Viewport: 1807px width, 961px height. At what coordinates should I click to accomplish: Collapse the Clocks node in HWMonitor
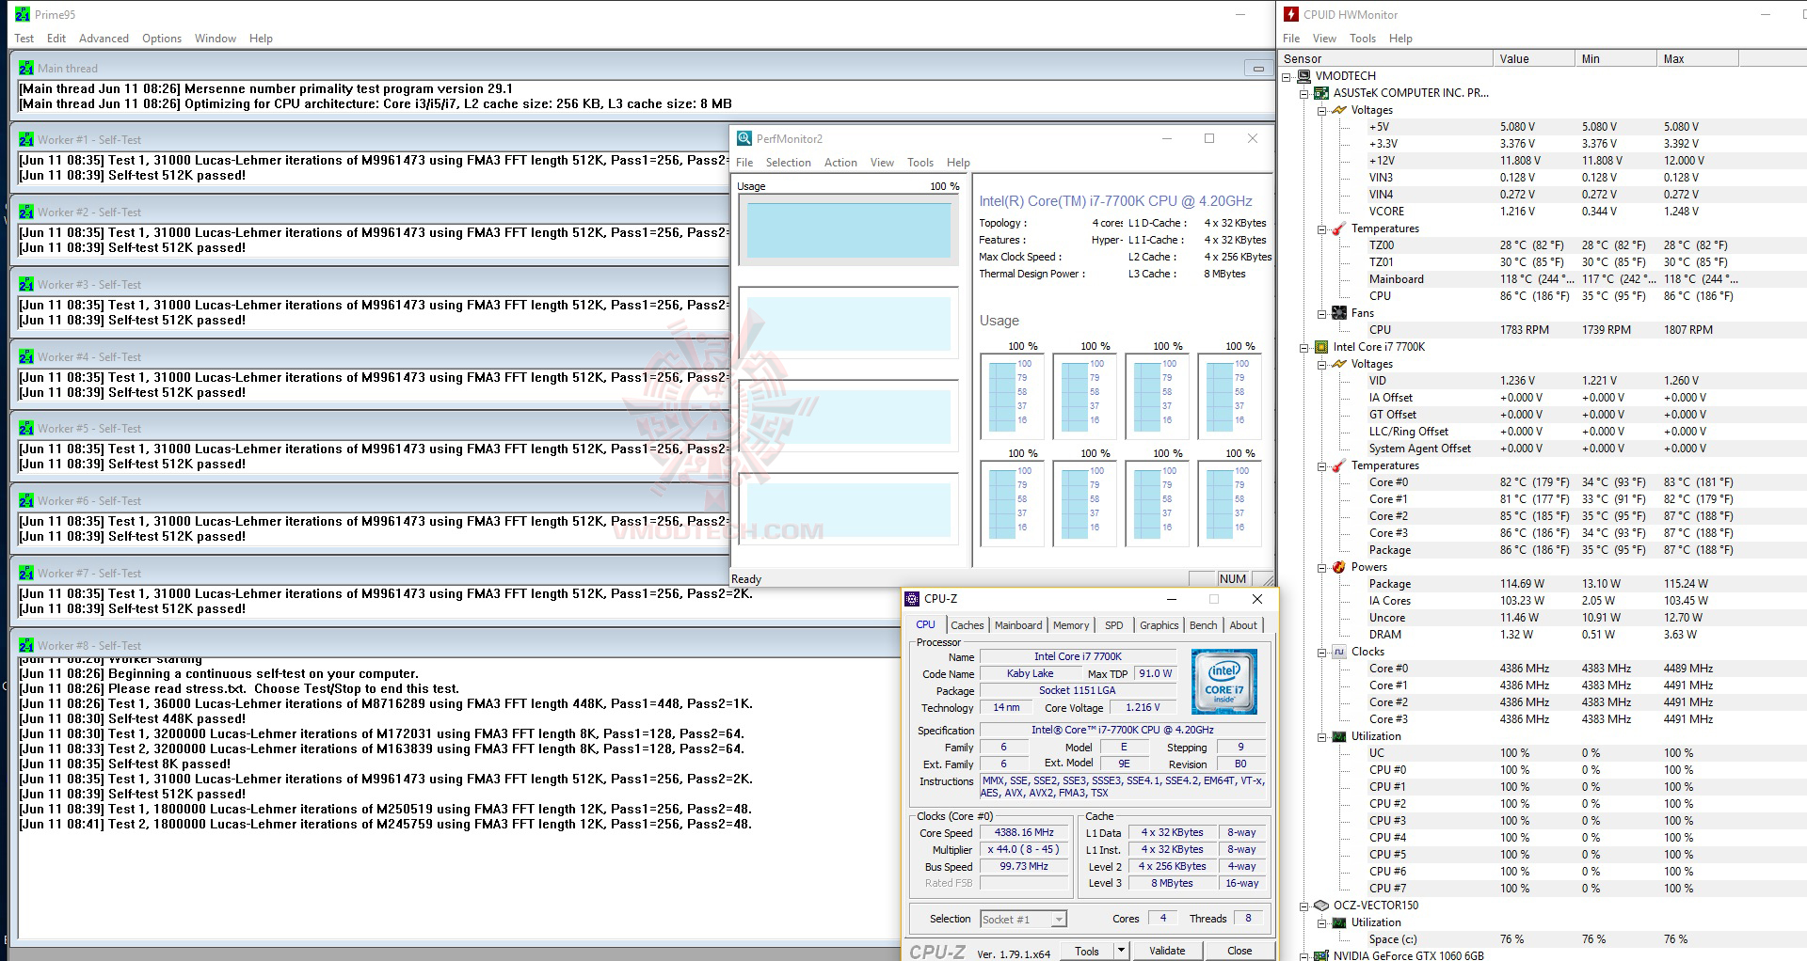pyautogui.click(x=1322, y=652)
